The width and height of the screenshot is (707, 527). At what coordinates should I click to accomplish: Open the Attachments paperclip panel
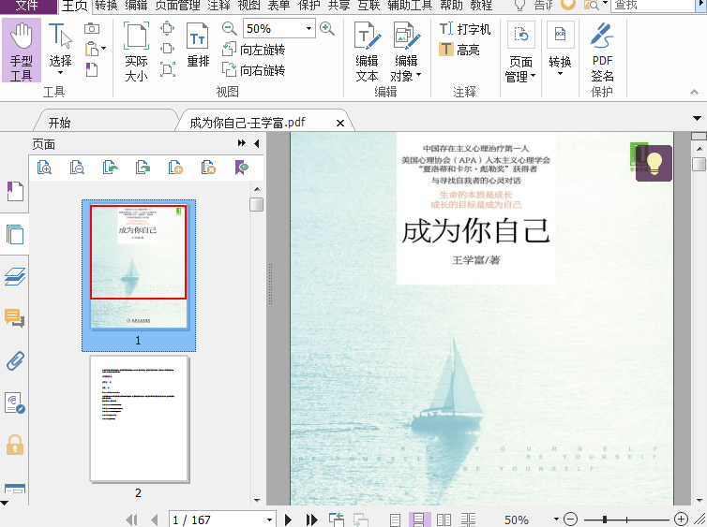tap(15, 360)
